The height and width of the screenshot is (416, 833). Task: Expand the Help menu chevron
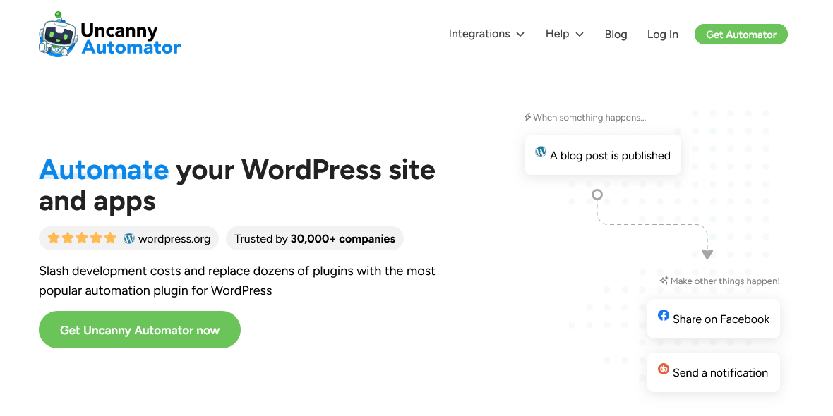[x=580, y=34]
